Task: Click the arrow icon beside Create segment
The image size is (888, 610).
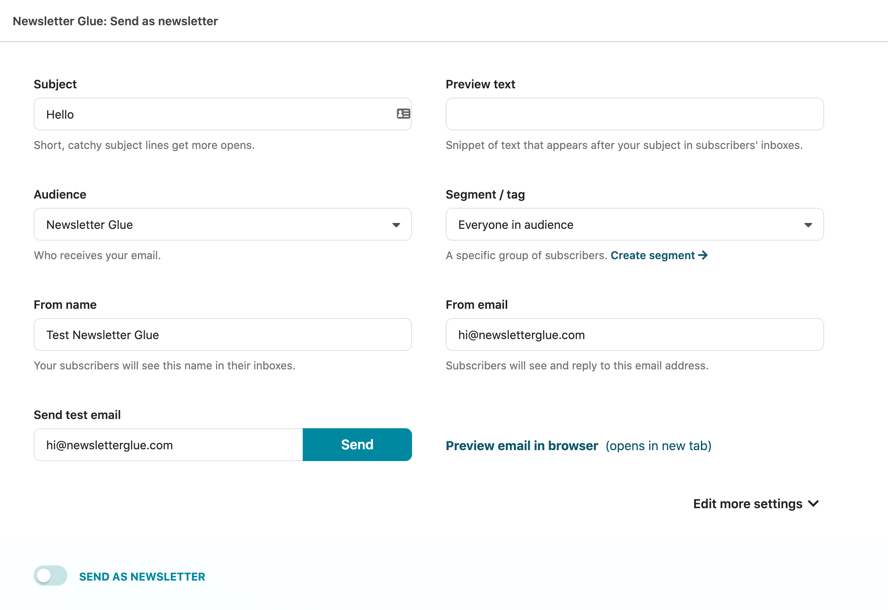Action: [x=703, y=255]
